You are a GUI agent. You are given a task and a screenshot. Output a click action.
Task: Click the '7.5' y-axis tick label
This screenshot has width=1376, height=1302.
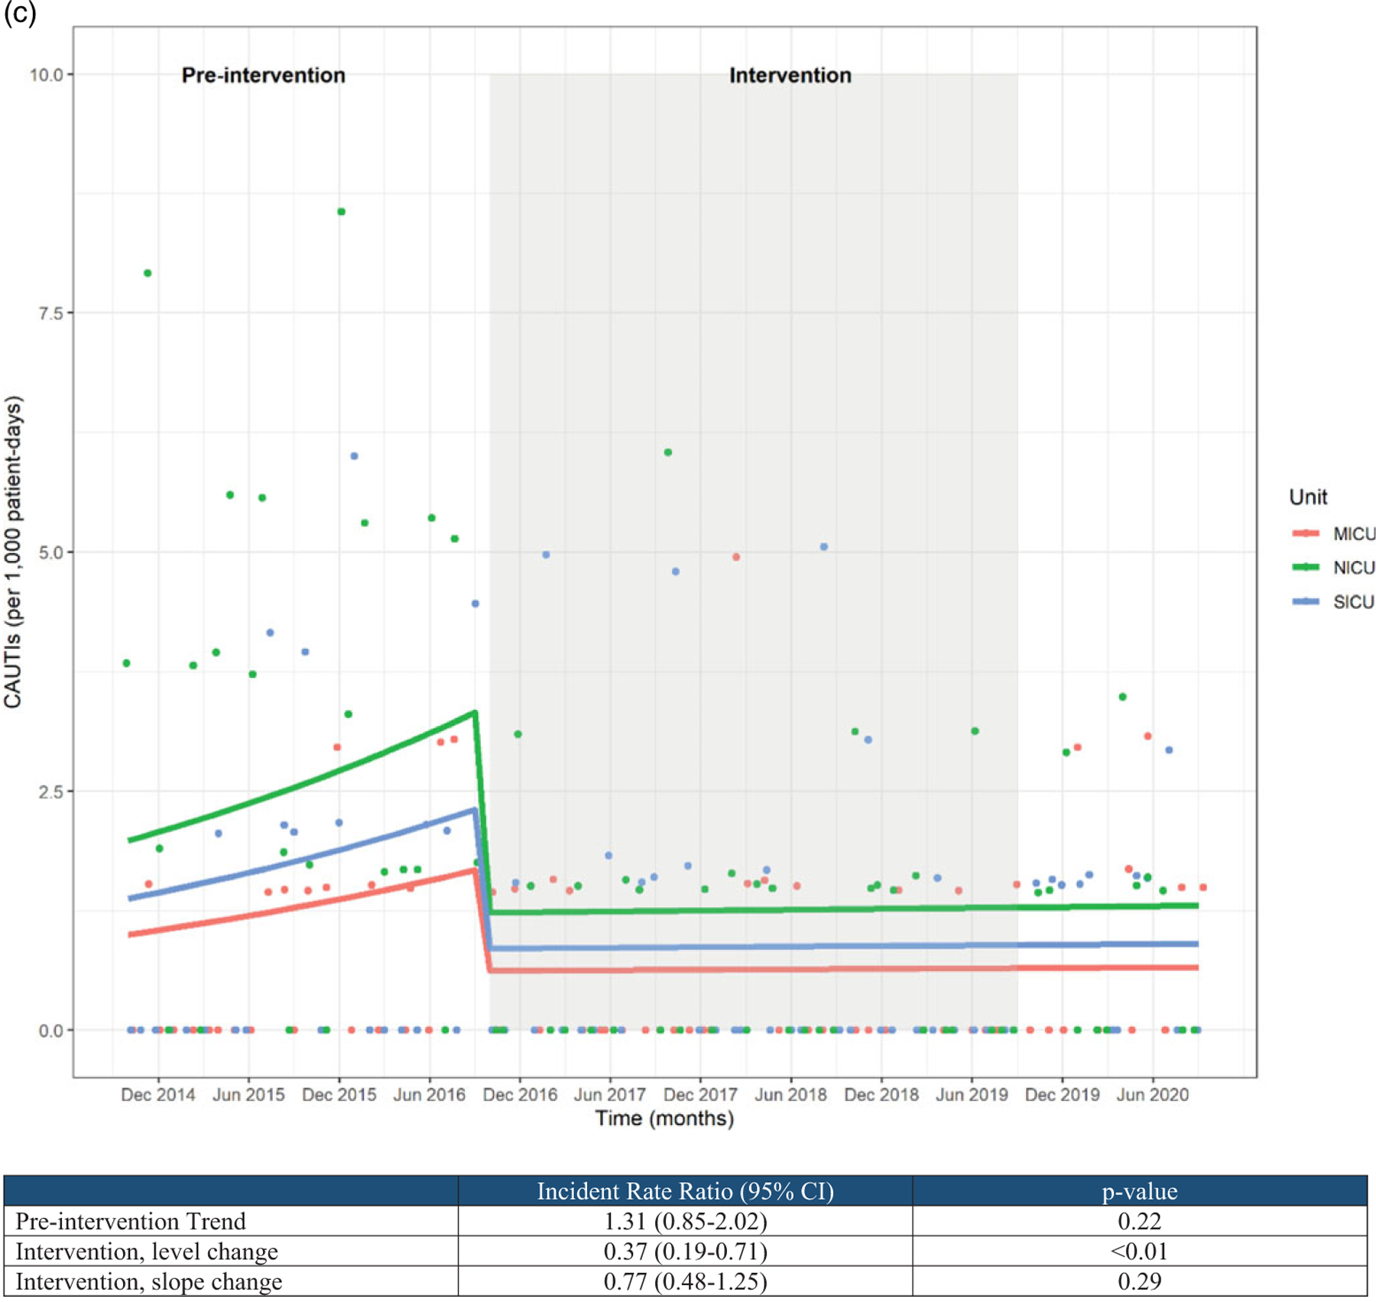[50, 313]
